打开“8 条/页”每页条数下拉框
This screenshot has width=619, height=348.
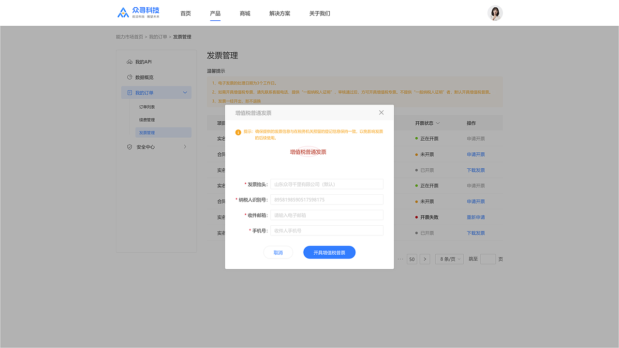tap(449, 259)
